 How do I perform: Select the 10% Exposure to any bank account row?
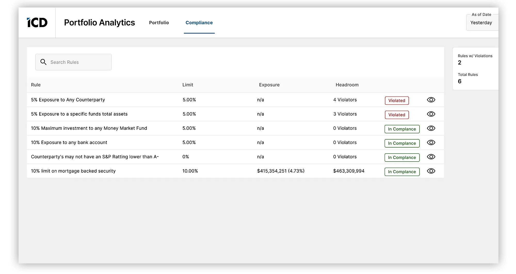pos(69,142)
